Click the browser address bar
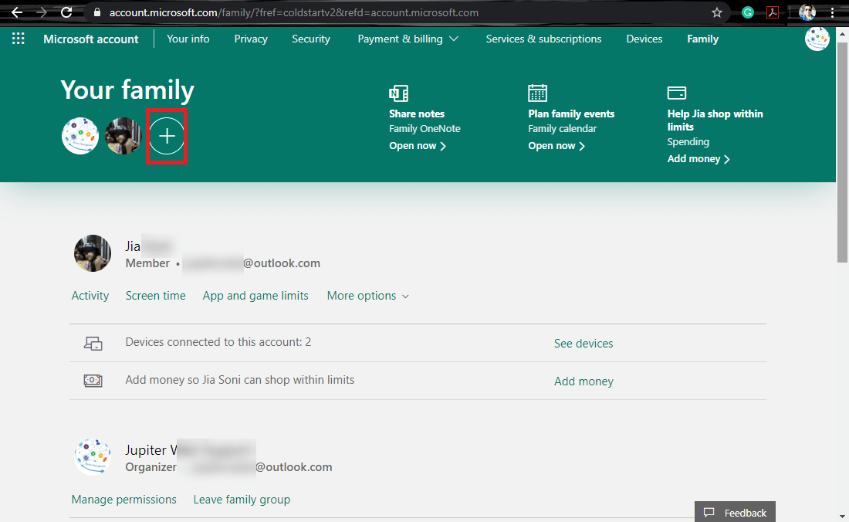 [386, 12]
